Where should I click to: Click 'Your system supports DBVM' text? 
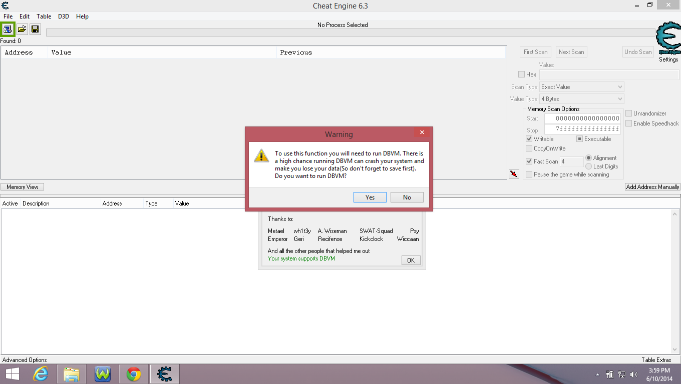coord(301,258)
